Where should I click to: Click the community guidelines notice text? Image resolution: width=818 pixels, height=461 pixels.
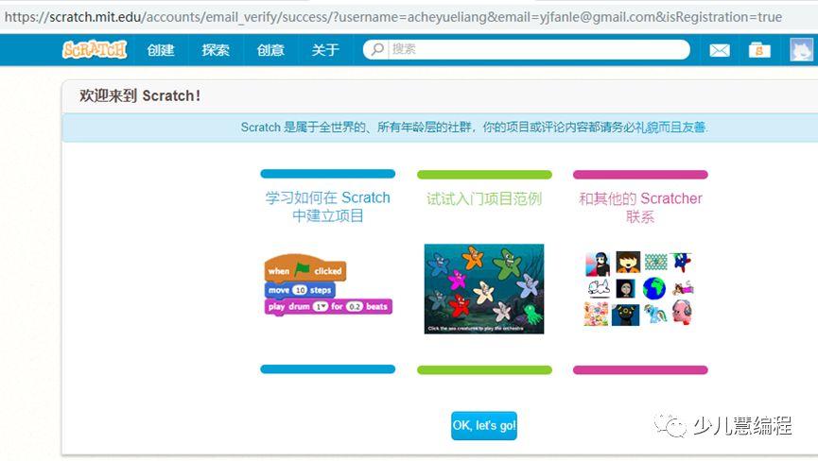(x=474, y=128)
